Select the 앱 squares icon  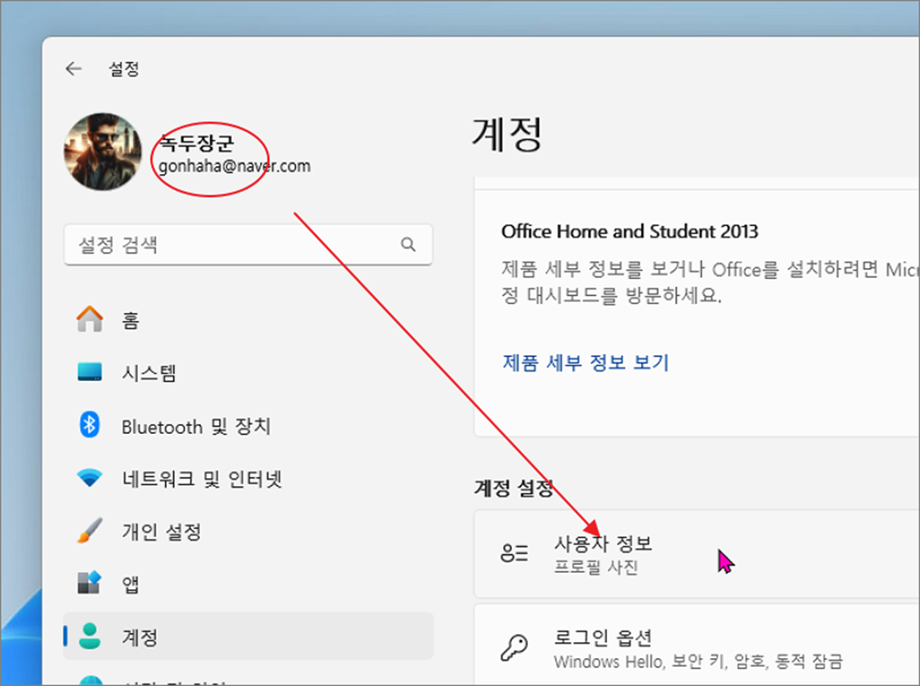pyautogui.click(x=90, y=584)
